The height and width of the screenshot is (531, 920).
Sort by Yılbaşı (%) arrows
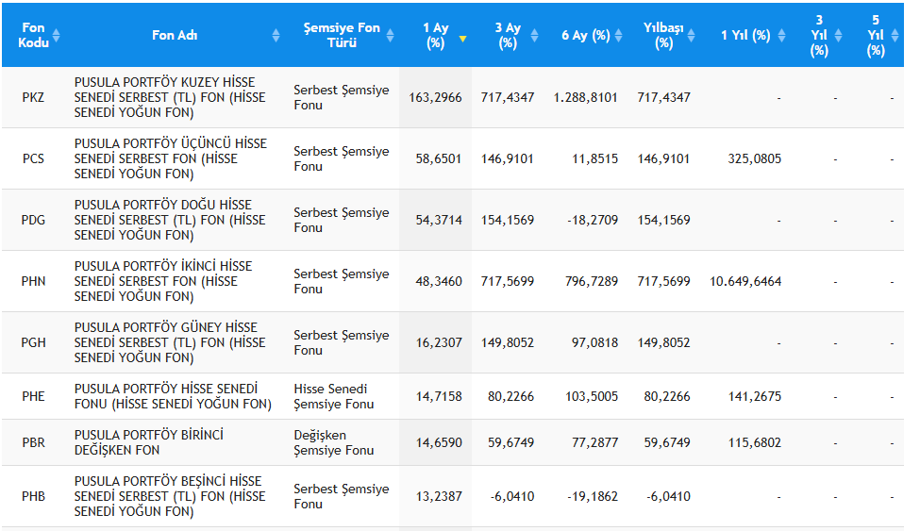(691, 35)
